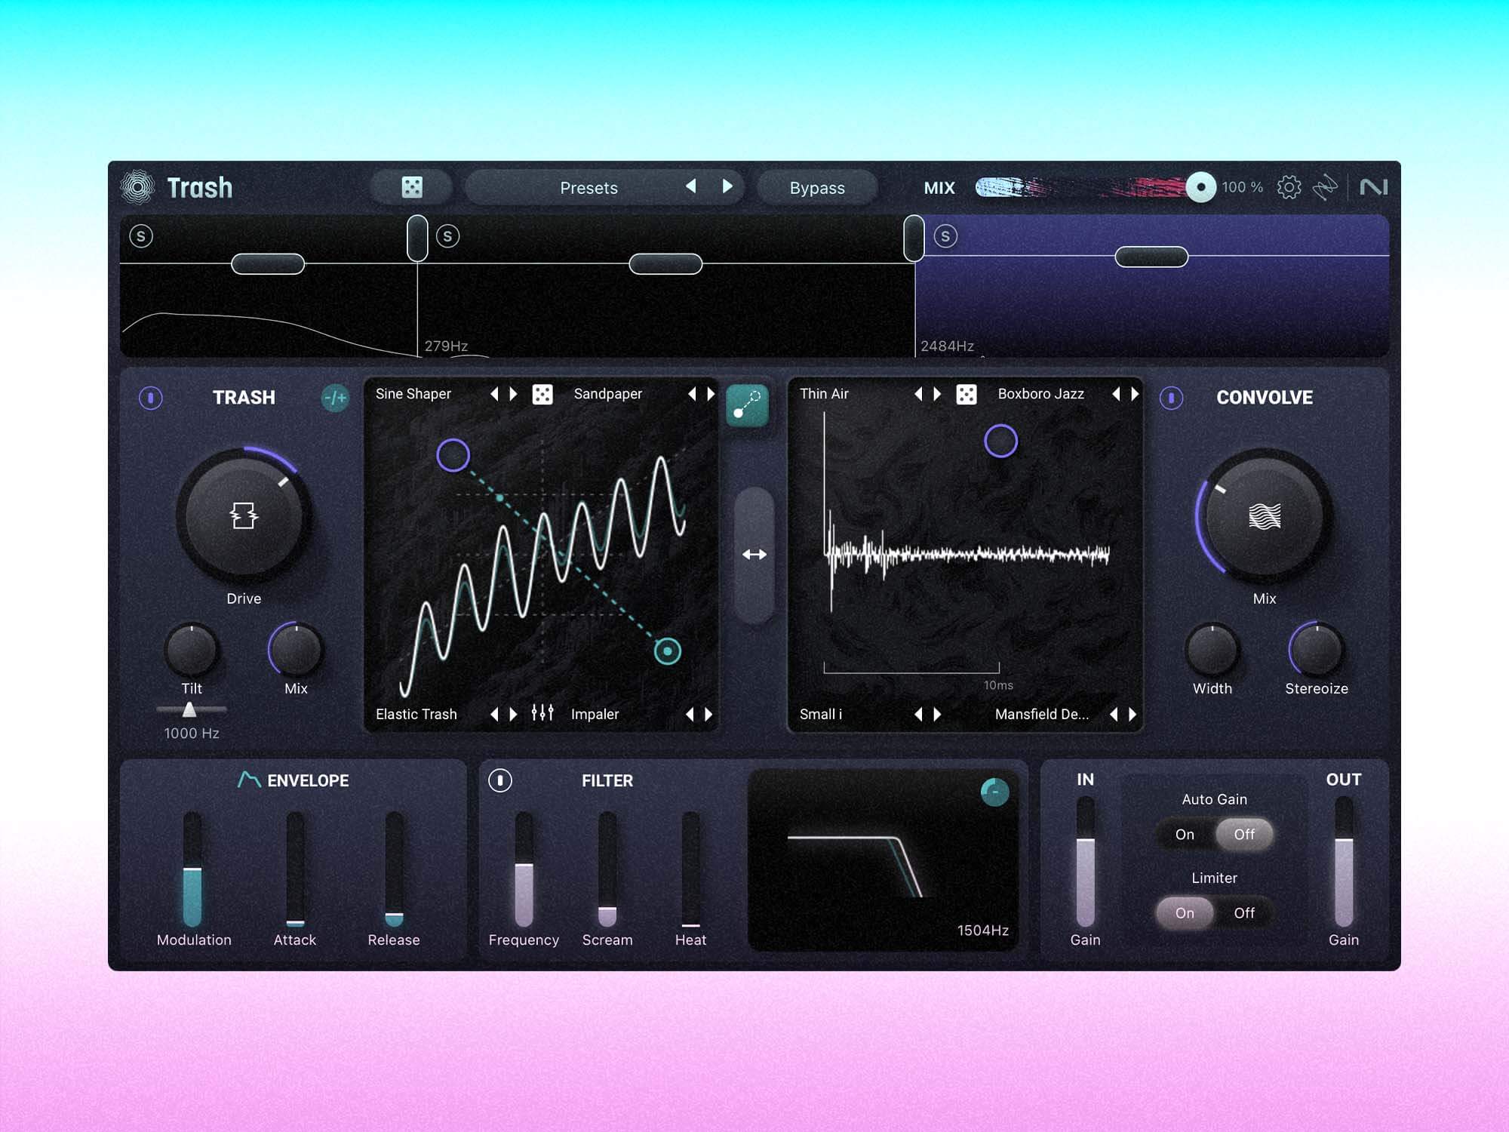Toggle the Trash module power button
This screenshot has height=1132, width=1509.
coord(151,398)
